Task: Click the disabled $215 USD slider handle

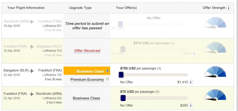Action: tap(123, 49)
